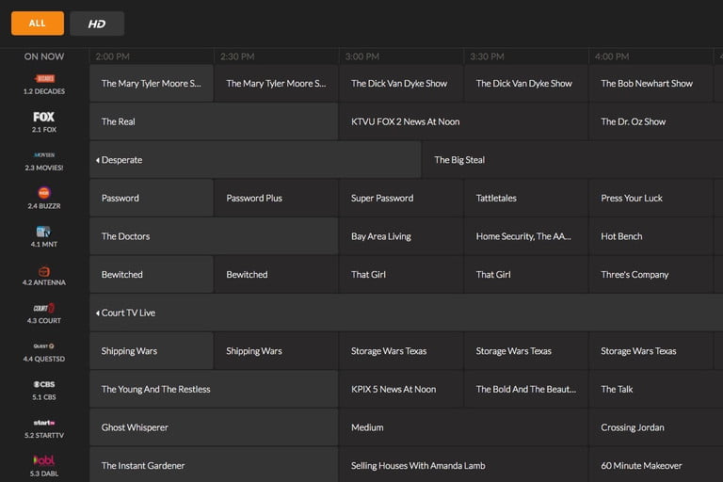Open the Ghost Whisperer program listing
This screenshot has height=482, width=723.
(135, 427)
